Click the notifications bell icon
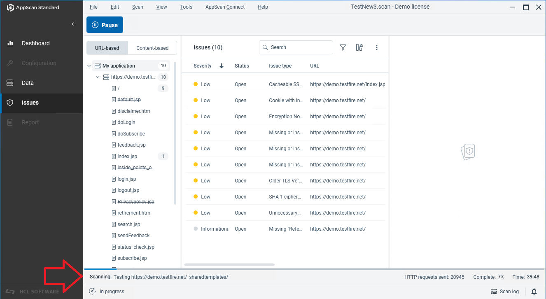Image resolution: width=546 pixels, height=299 pixels. (x=534, y=292)
